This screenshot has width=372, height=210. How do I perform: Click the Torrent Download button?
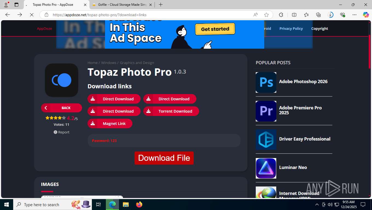point(171,111)
